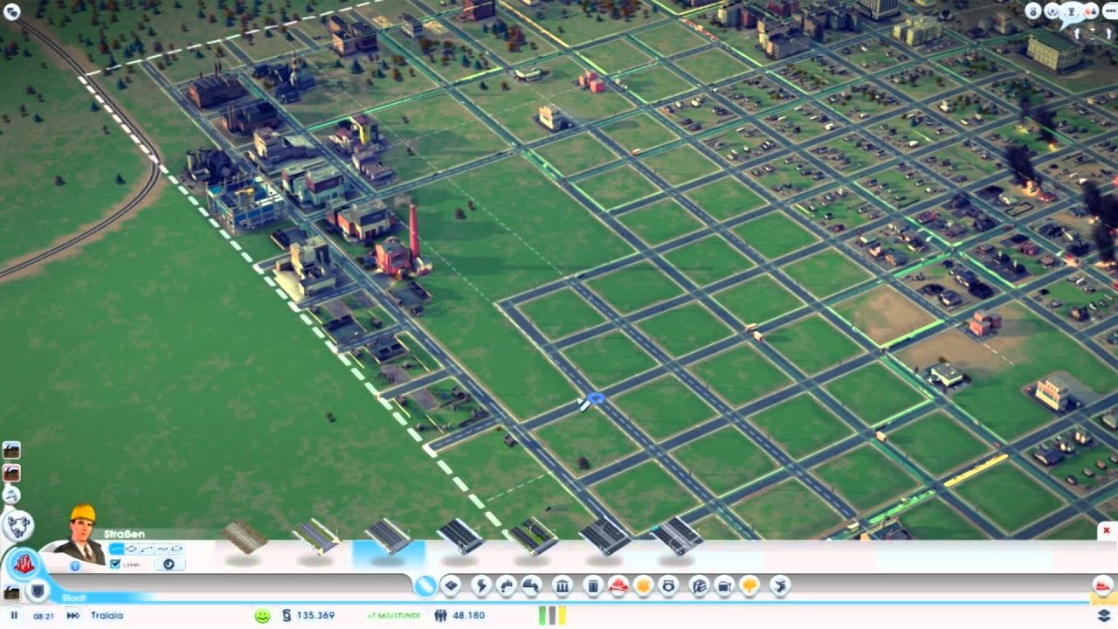Select the arc road drawing mode
1118x629 pixels.
(x=146, y=549)
